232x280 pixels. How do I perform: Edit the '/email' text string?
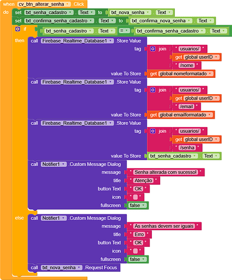pyautogui.click(x=186, y=106)
